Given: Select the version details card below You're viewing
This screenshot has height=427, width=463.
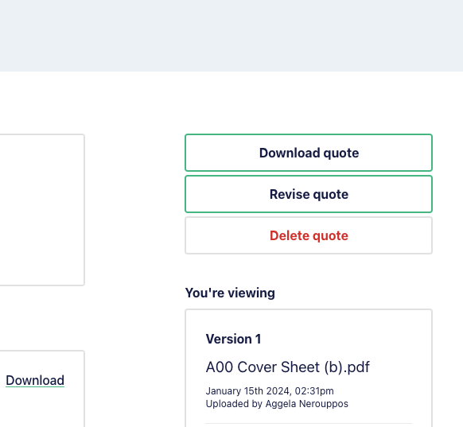Looking at the screenshot, I should tap(309, 368).
